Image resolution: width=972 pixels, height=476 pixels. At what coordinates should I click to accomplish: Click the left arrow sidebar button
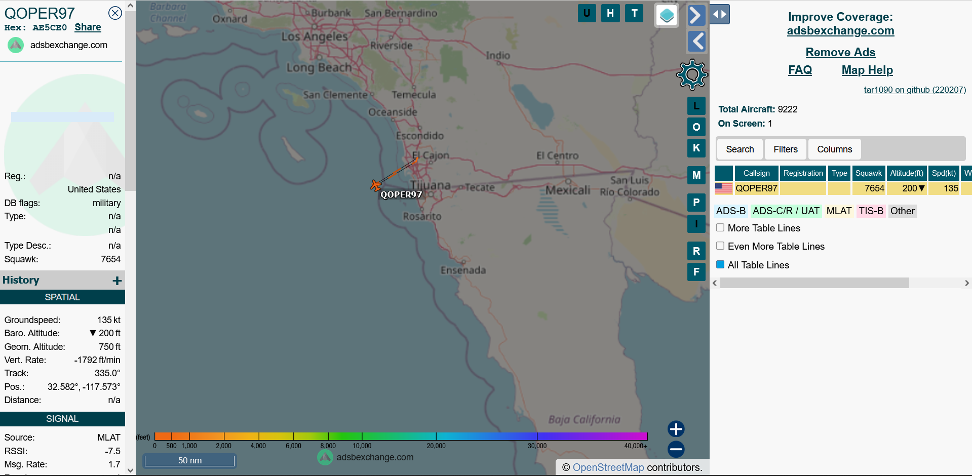pyautogui.click(x=696, y=42)
